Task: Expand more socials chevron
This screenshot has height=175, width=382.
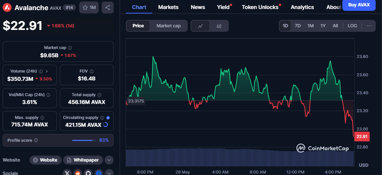Action: coord(109,173)
